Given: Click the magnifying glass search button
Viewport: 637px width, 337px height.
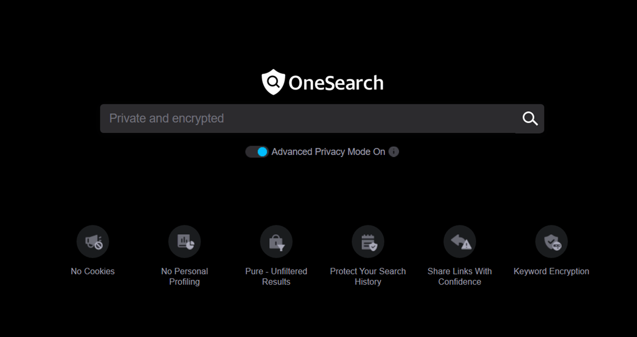Looking at the screenshot, I should [x=530, y=118].
